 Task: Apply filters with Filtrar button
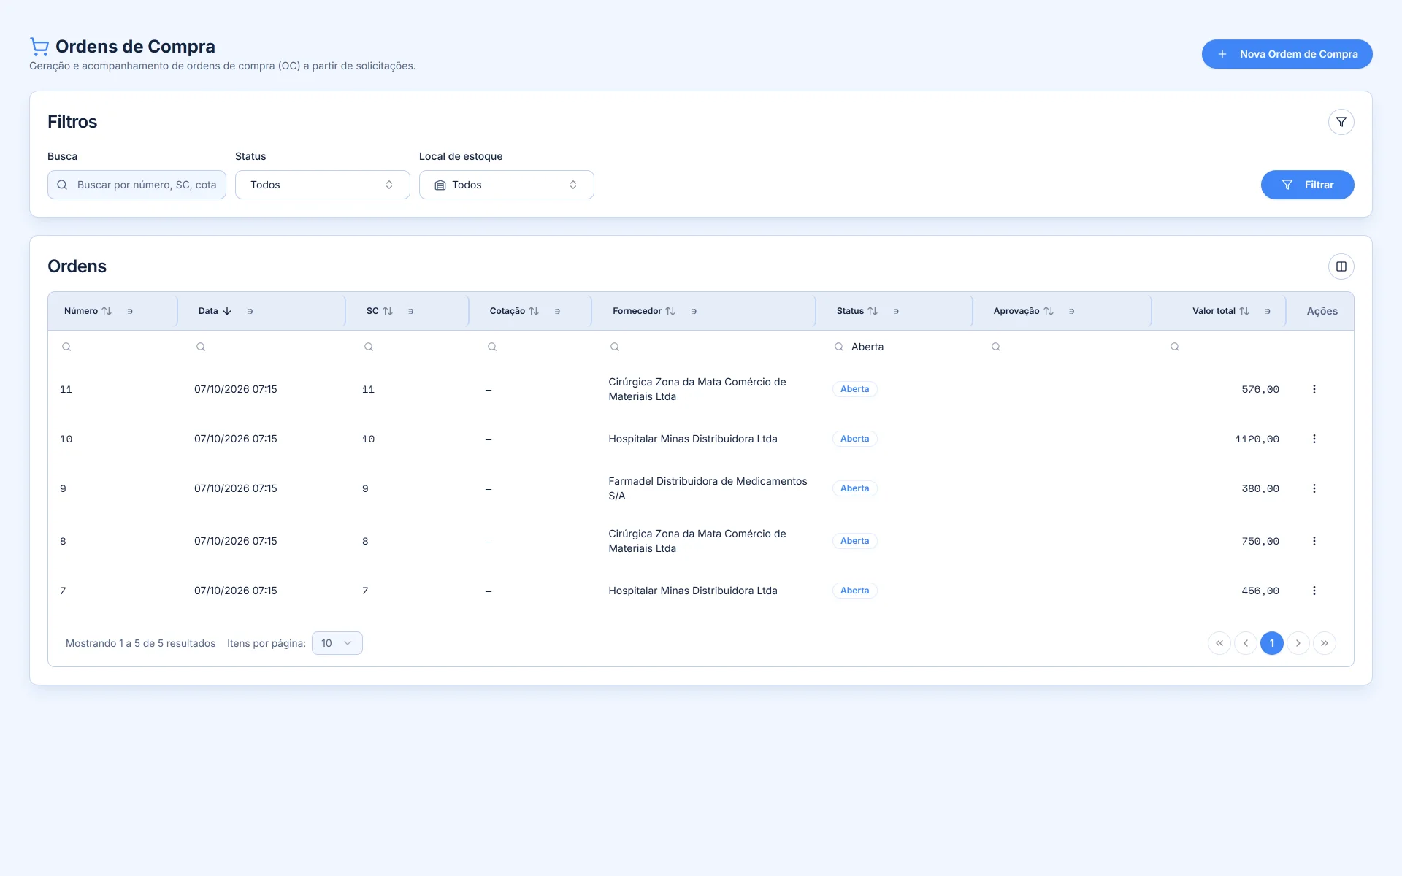1307,185
